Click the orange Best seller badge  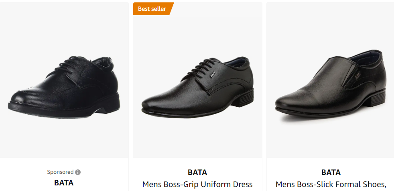(152, 9)
